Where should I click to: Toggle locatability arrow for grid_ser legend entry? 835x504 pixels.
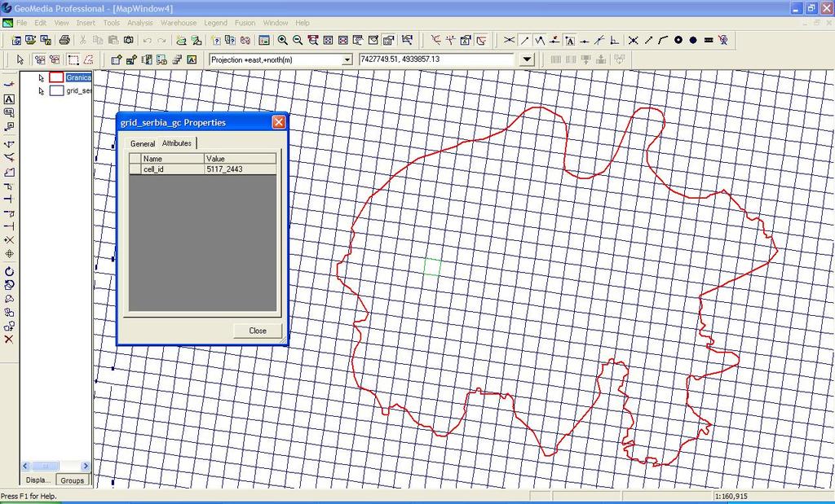coord(41,91)
